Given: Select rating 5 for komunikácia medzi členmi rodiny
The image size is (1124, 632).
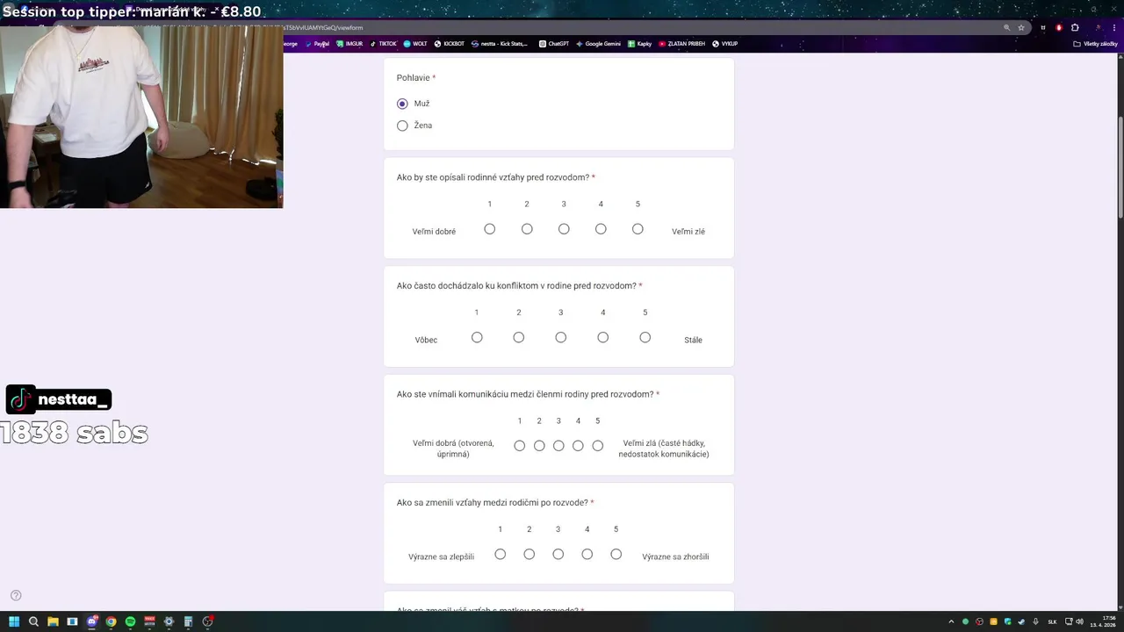Looking at the screenshot, I should [x=598, y=446].
